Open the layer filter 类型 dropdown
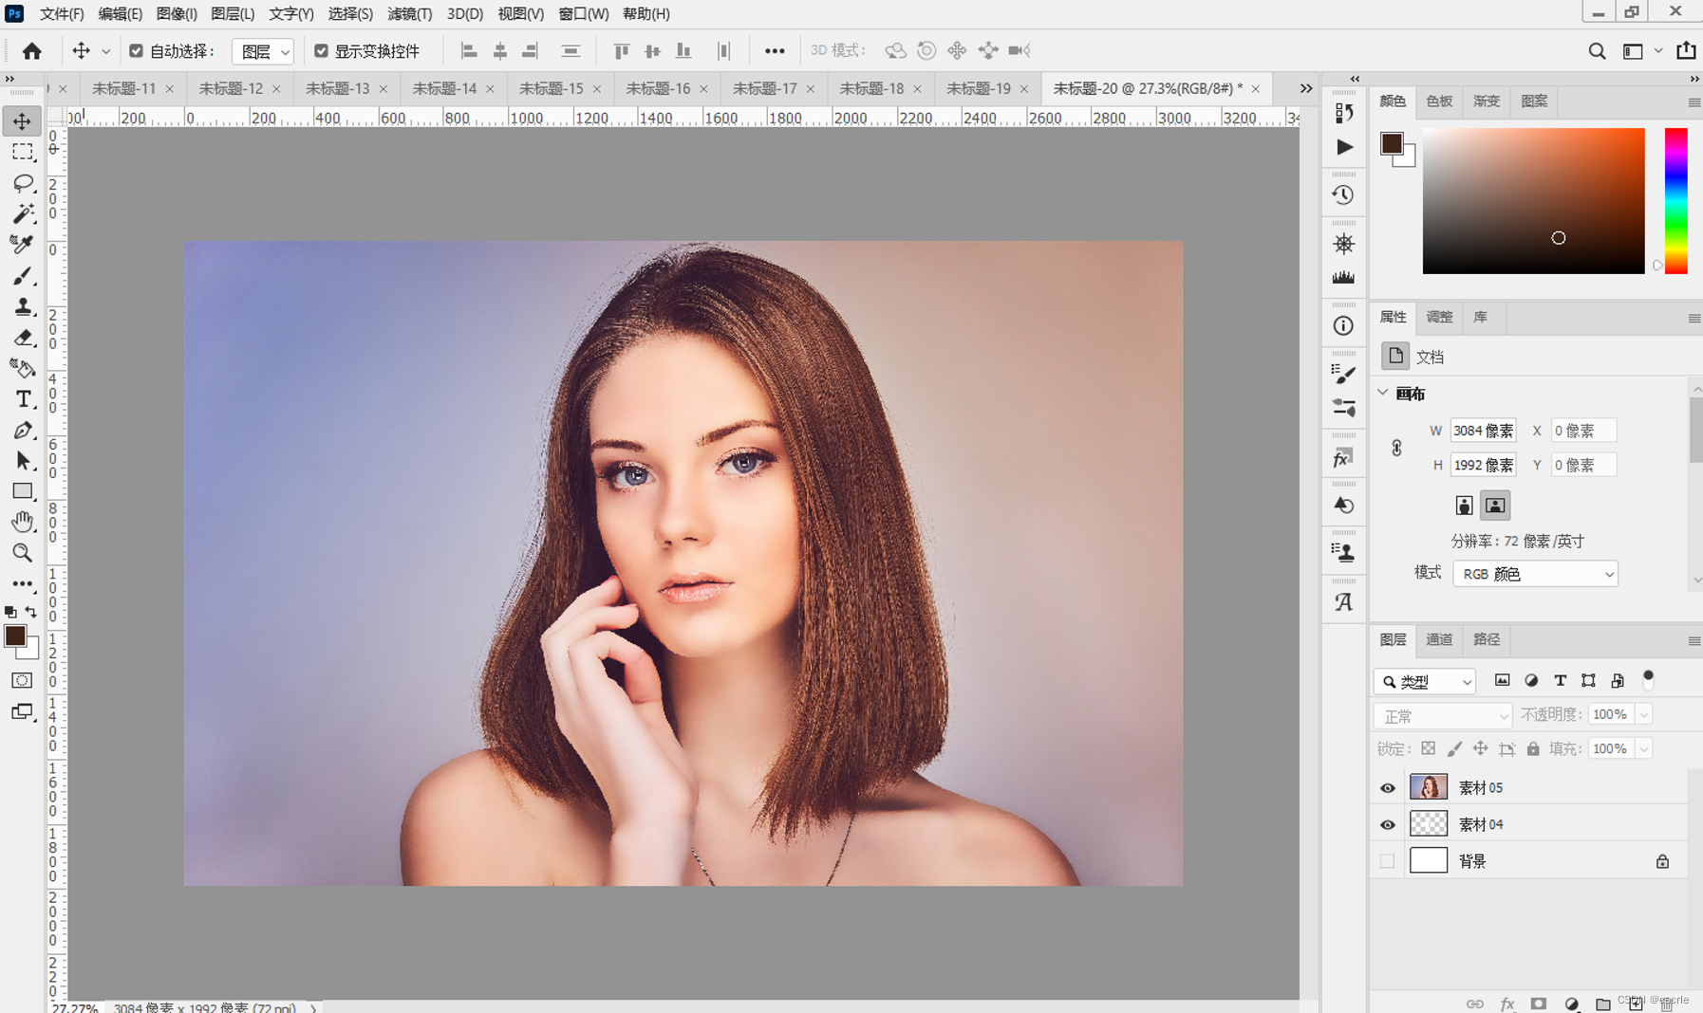1703x1013 pixels. [x=1425, y=681]
